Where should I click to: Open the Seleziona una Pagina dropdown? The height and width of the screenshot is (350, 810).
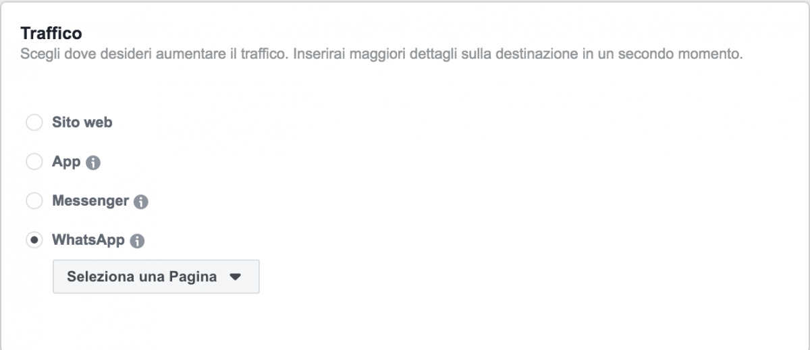[156, 276]
